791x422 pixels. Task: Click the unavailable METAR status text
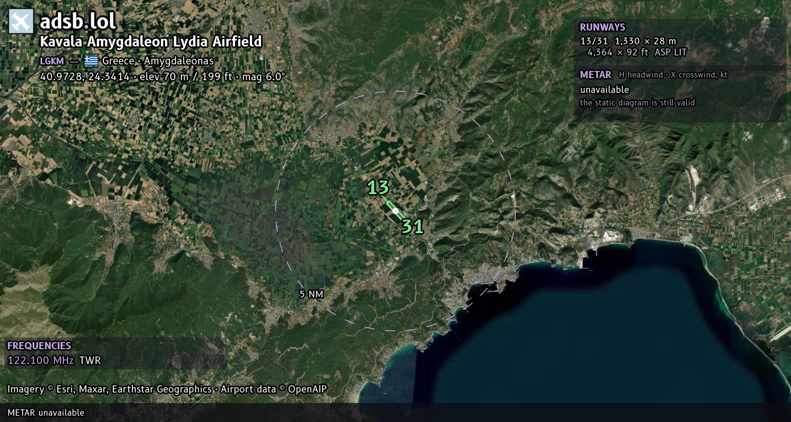[604, 90]
